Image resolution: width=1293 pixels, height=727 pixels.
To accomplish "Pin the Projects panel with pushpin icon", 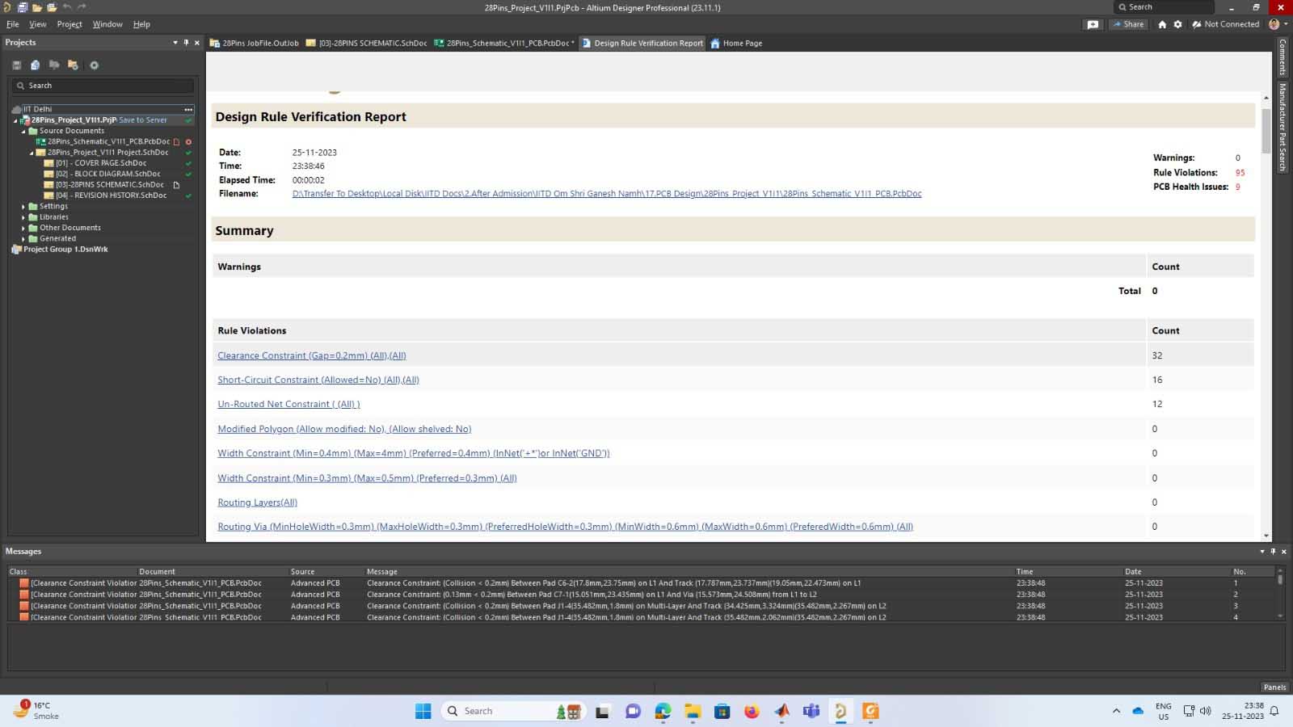I will (186, 43).
